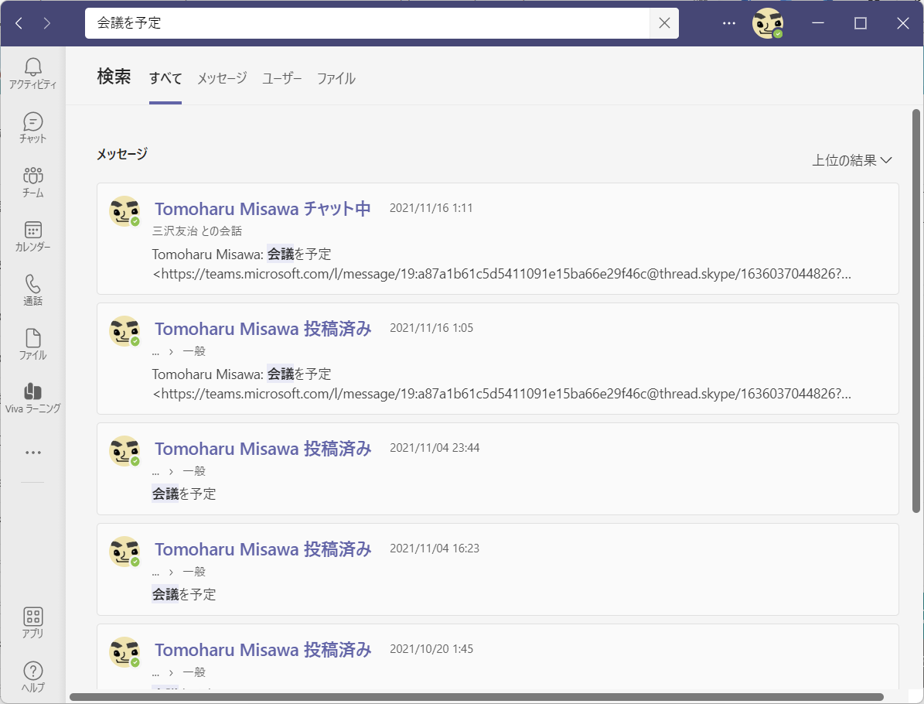Open the 上位の結果 sort dropdown
924x704 pixels.
[852, 160]
